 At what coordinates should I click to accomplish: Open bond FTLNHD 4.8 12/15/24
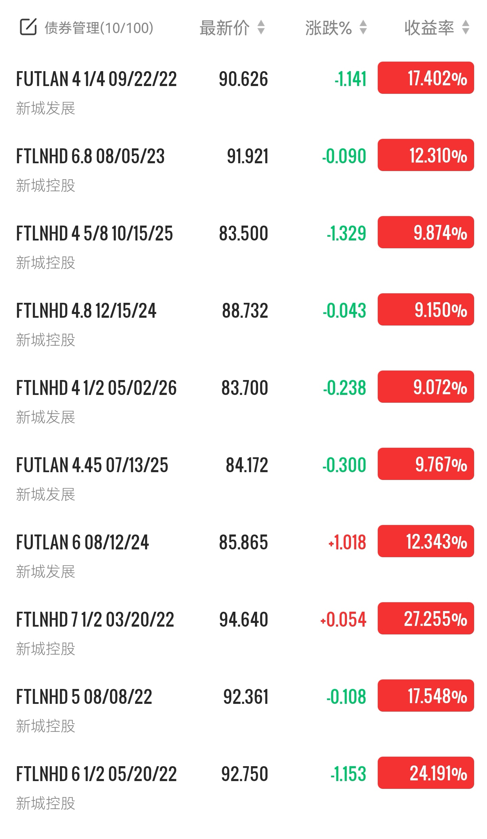pyautogui.click(x=86, y=311)
